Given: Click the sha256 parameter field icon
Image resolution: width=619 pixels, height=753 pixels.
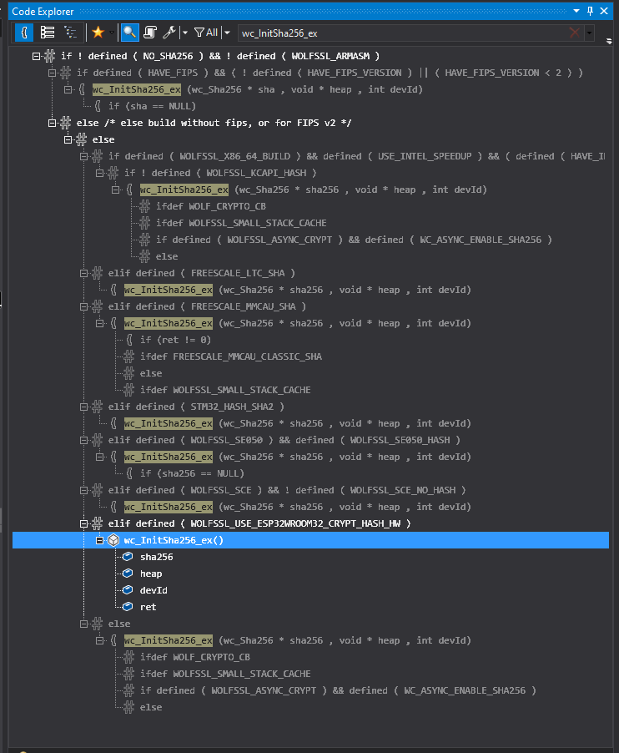Looking at the screenshot, I should coord(128,557).
